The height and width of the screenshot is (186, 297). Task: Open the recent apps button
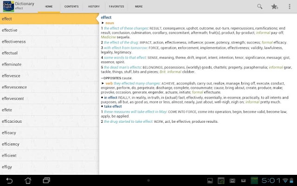click(x=46, y=180)
